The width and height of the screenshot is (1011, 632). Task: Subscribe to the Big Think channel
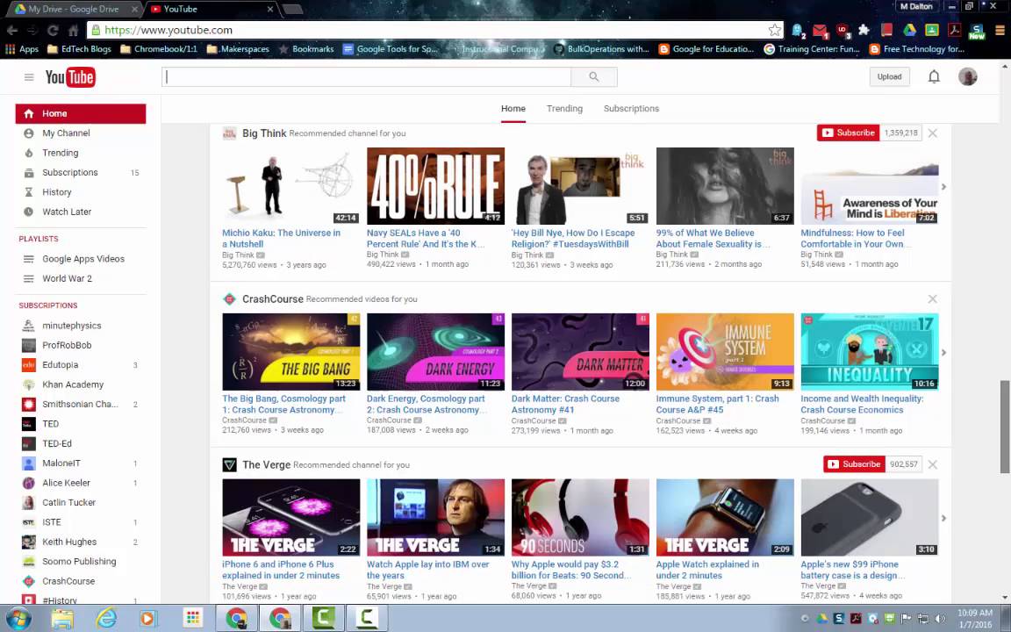849,133
